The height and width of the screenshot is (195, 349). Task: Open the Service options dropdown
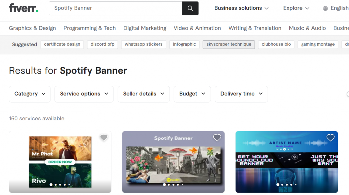[x=84, y=94]
